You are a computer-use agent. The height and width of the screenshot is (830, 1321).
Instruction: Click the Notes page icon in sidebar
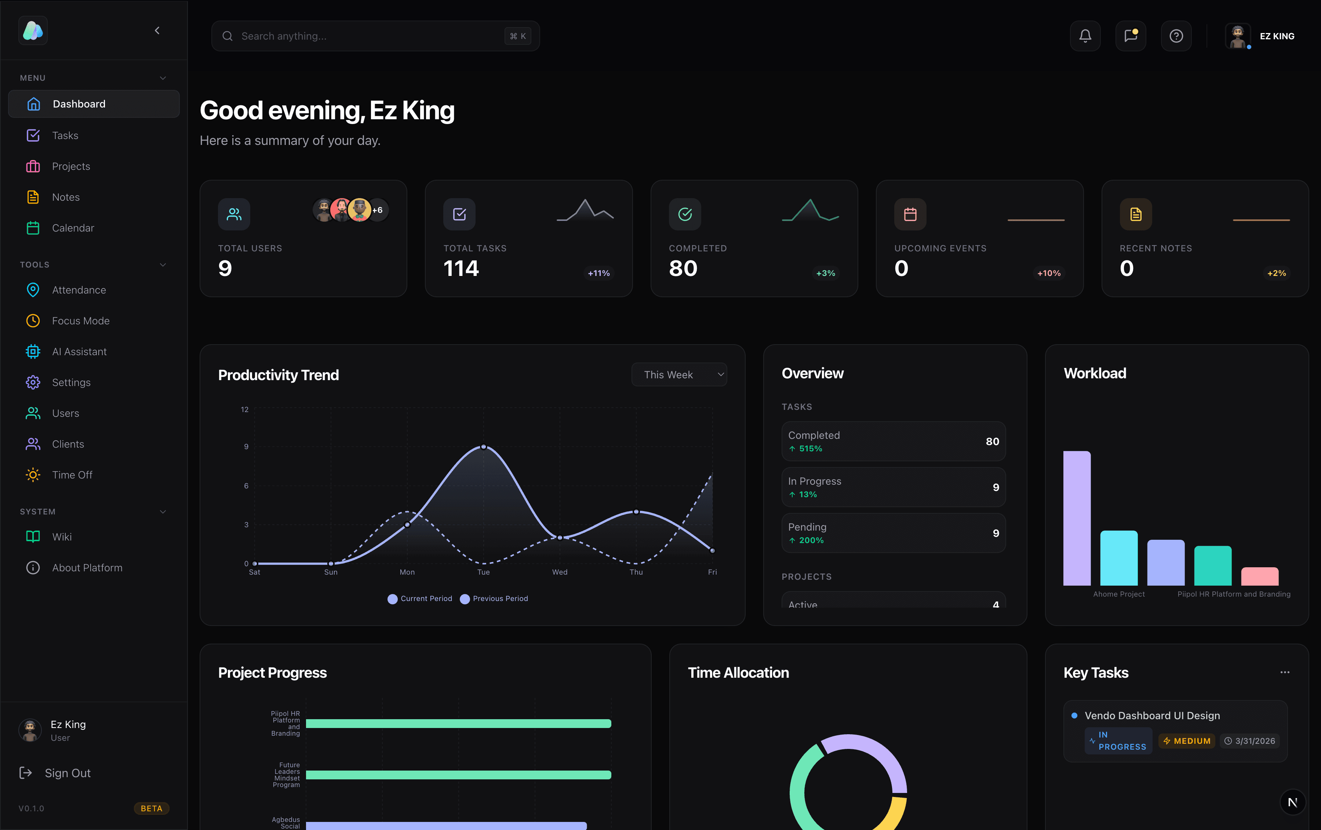[x=33, y=197]
